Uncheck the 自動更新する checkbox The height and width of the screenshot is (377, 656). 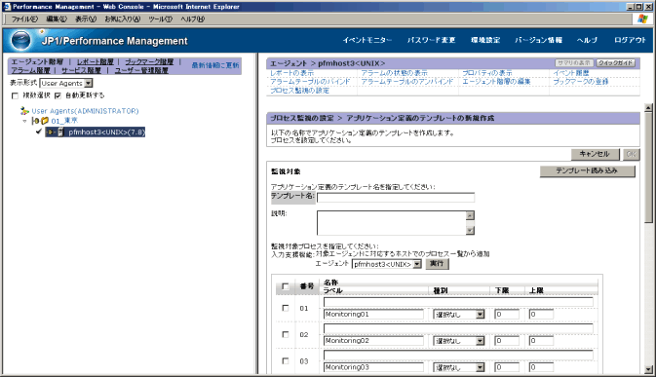point(58,95)
